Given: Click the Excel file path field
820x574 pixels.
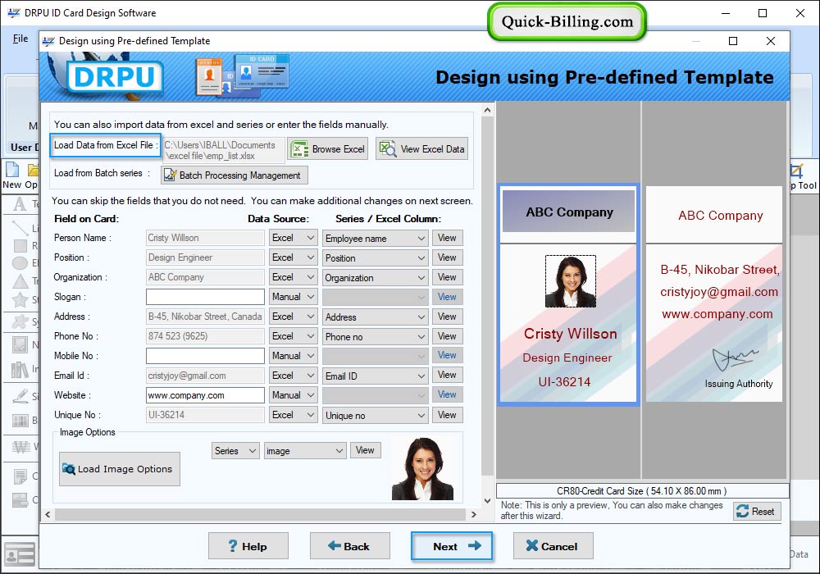Looking at the screenshot, I should (x=223, y=150).
